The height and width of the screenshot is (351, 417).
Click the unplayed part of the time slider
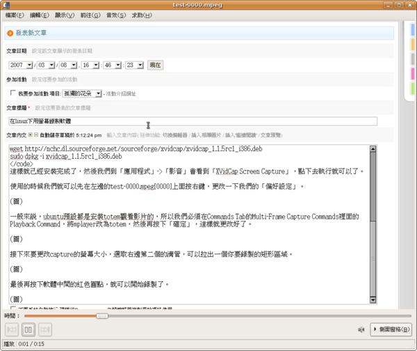[x=259, y=316]
